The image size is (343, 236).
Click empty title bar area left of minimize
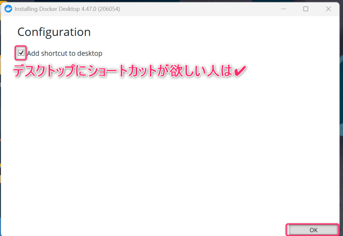tap(201, 9)
